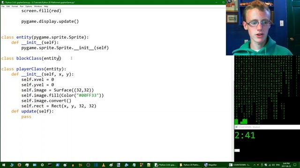Launch VLC media player cone icon
The width and height of the screenshot is (300, 168).
point(104,165)
